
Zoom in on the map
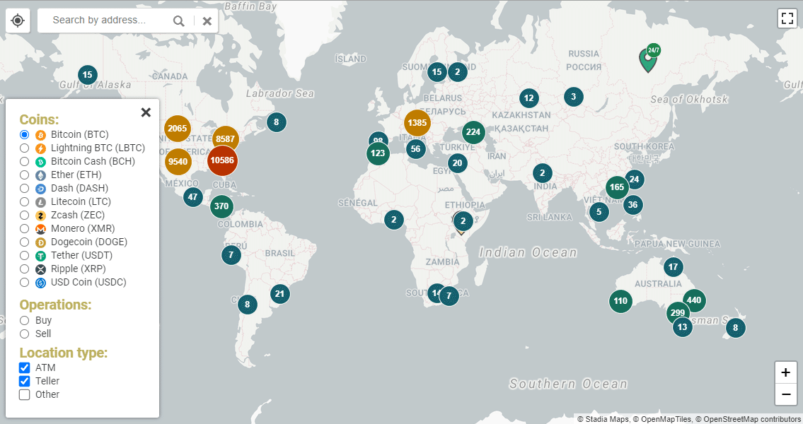(x=786, y=372)
